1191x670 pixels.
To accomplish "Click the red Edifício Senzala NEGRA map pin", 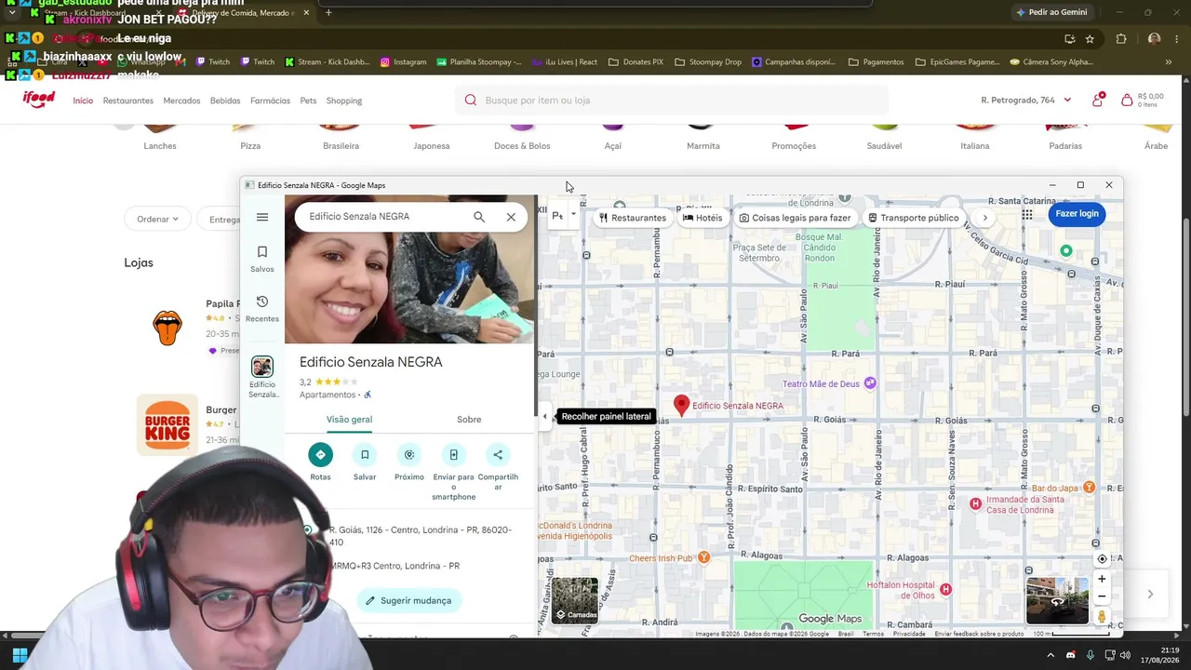I will [x=682, y=404].
